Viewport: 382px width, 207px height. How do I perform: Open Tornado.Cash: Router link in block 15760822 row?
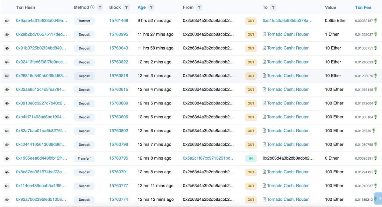tap(288, 62)
